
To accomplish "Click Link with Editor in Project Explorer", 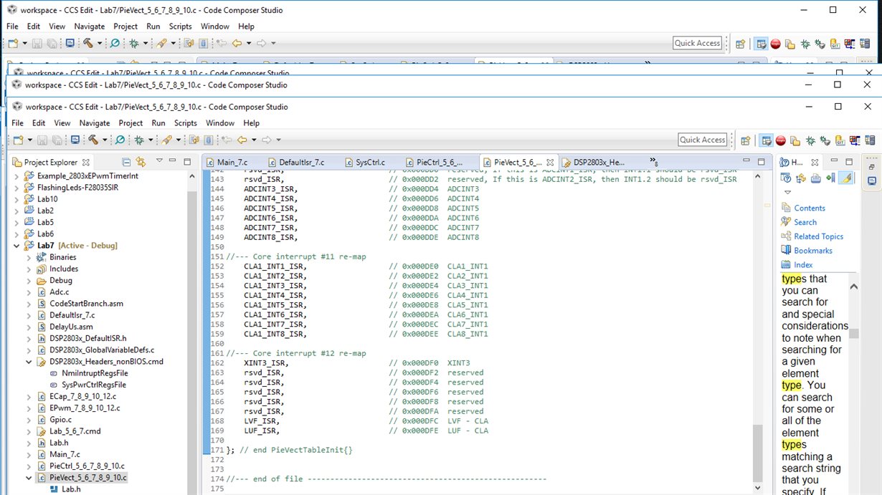I will pos(141,162).
